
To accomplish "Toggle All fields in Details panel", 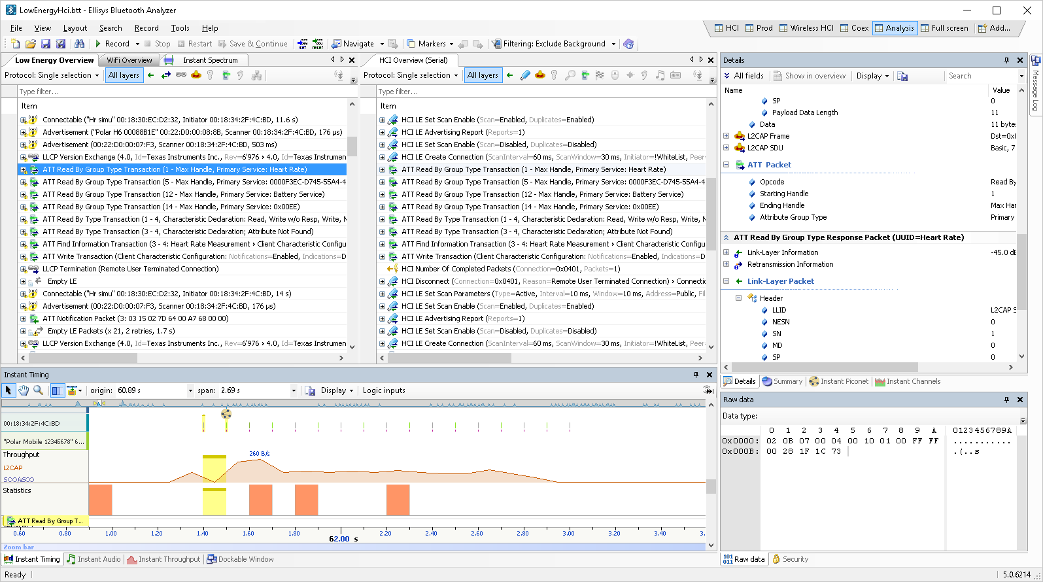I will tap(744, 76).
